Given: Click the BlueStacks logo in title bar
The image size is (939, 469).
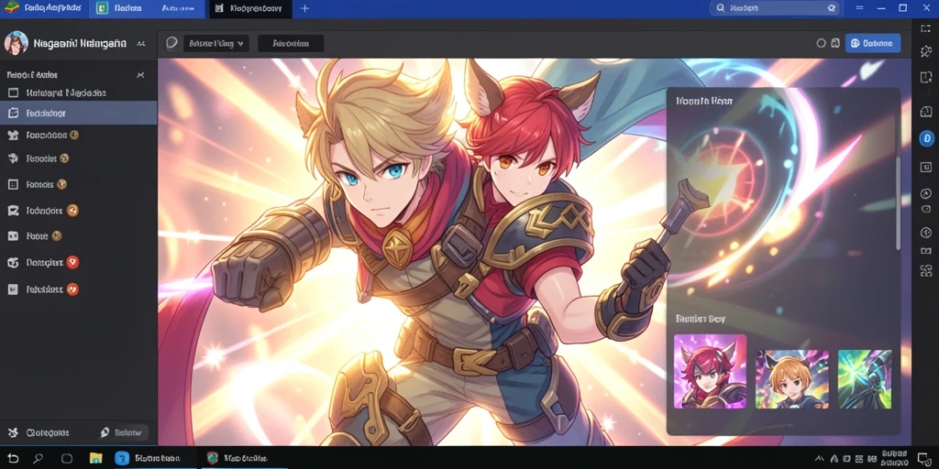Looking at the screenshot, I should click(11, 7).
